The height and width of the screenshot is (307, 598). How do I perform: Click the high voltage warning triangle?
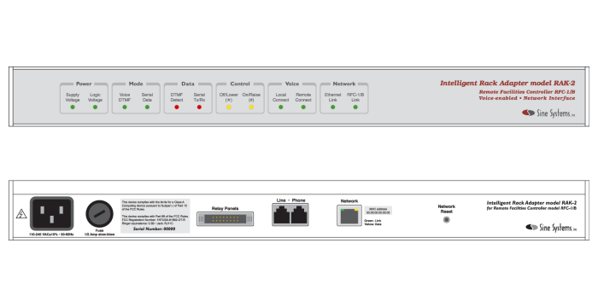(21, 214)
